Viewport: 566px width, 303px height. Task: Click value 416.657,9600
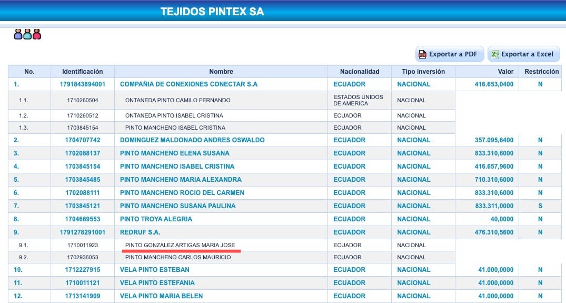pyautogui.click(x=494, y=167)
